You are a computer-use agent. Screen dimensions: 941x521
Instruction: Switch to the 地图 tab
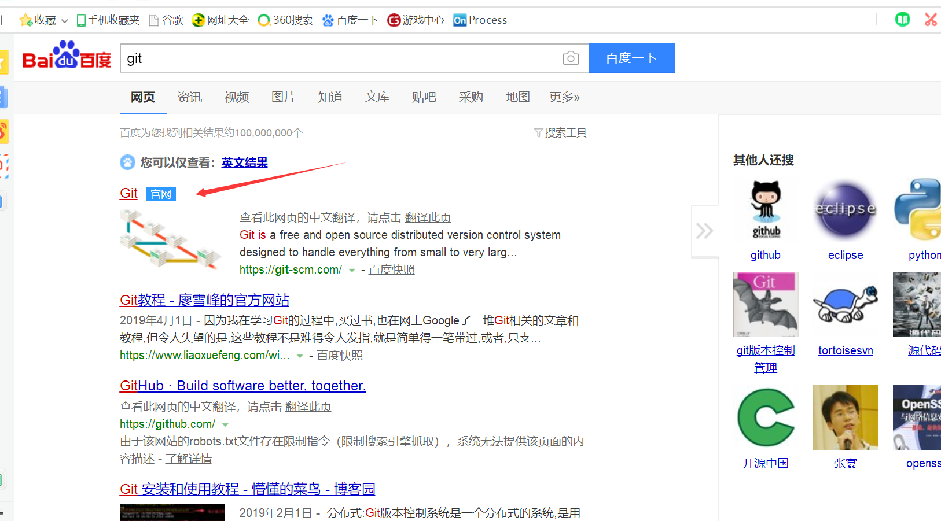(x=518, y=97)
